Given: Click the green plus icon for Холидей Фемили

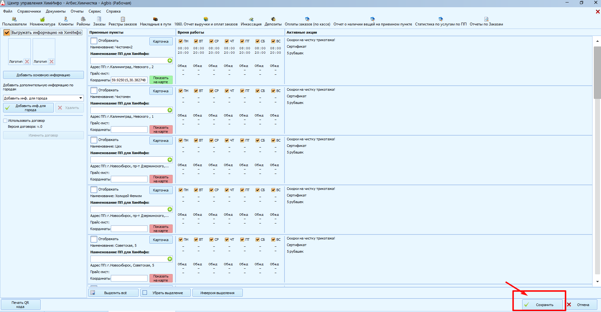Looking at the screenshot, I should point(170,209).
